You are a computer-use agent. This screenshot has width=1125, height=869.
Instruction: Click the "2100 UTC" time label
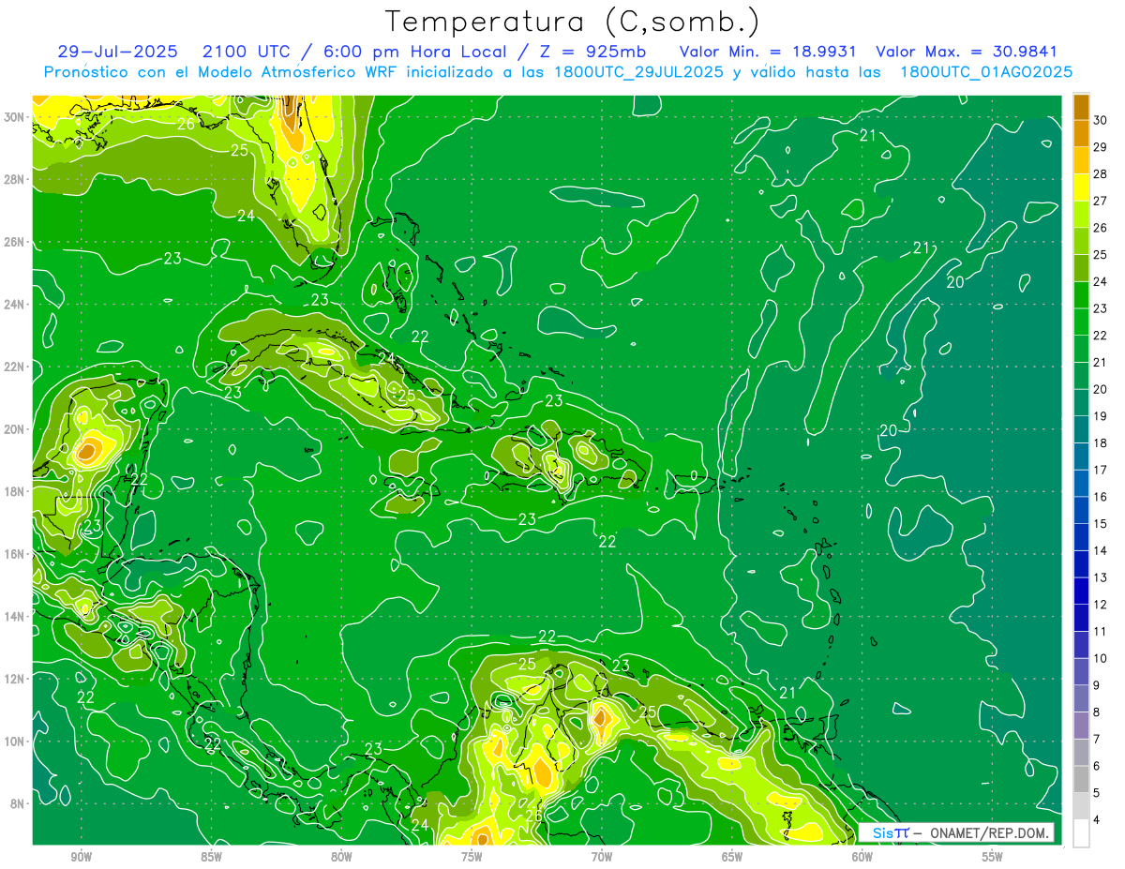tap(248, 52)
